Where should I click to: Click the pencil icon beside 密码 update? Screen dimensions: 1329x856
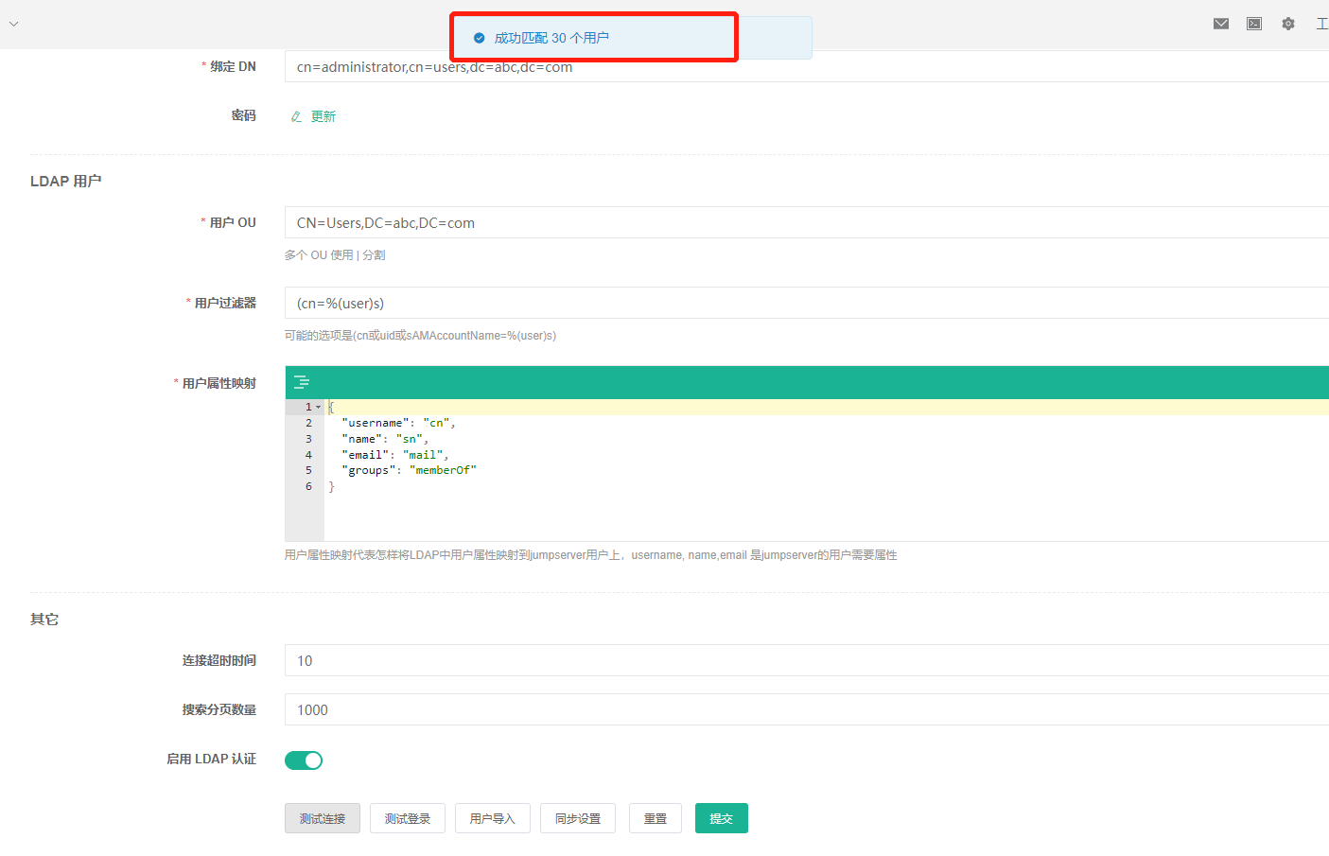coord(293,115)
